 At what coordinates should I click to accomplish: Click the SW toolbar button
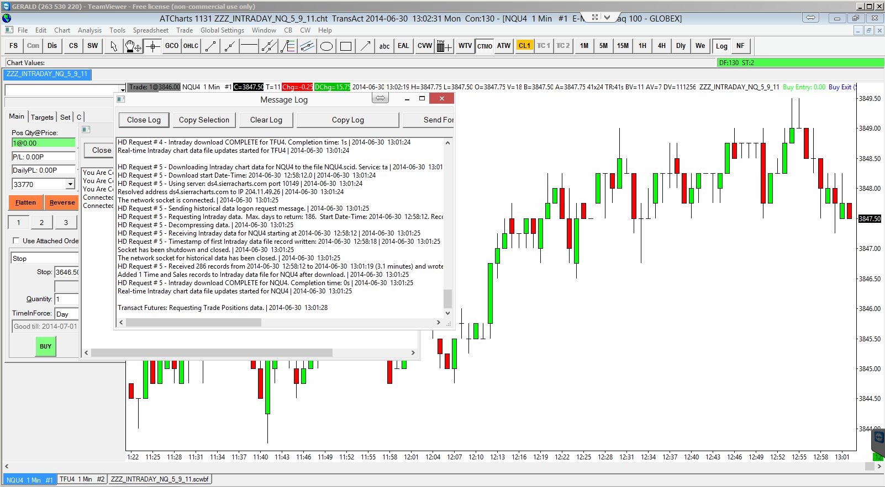coord(93,46)
